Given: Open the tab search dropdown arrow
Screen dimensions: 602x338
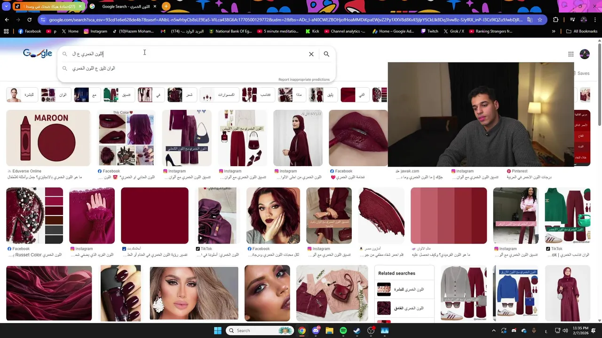Looking at the screenshot, I should click(6, 7).
